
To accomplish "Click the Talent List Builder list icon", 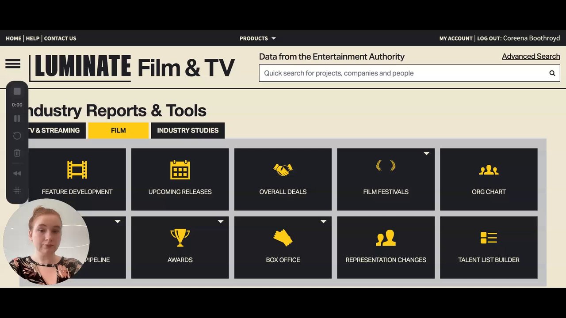I will 489,238.
